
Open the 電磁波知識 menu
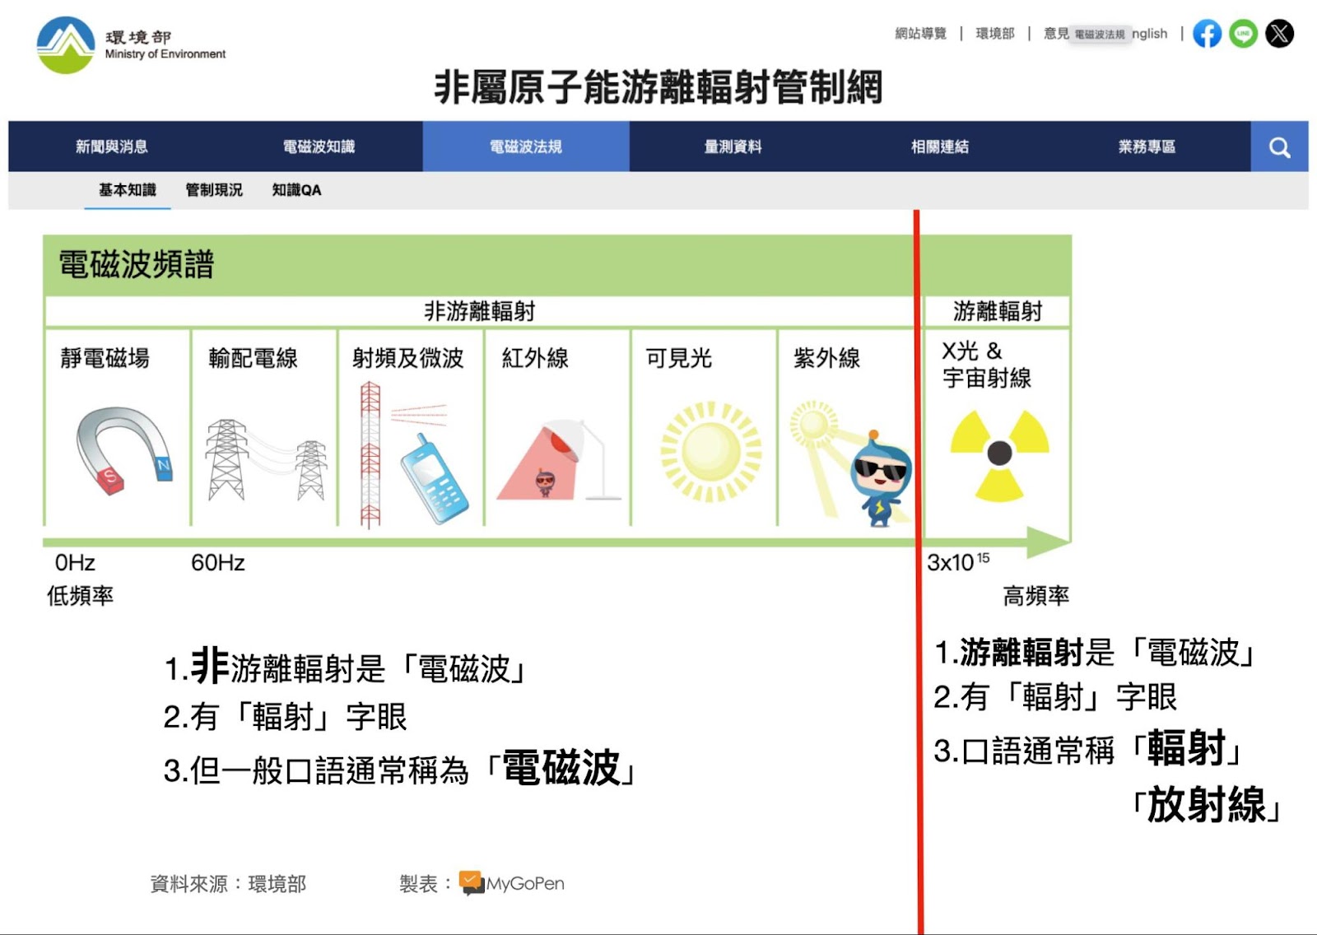tap(319, 147)
